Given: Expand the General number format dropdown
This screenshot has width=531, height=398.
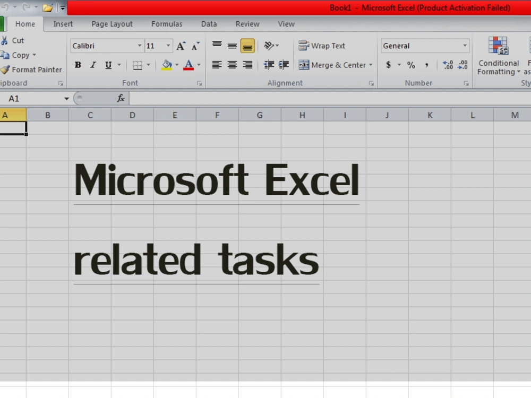Looking at the screenshot, I should (465, 46).
